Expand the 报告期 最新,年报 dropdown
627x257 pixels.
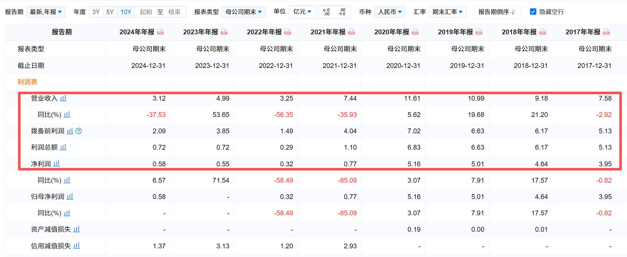pyautogui.click(x=46, y=12)
